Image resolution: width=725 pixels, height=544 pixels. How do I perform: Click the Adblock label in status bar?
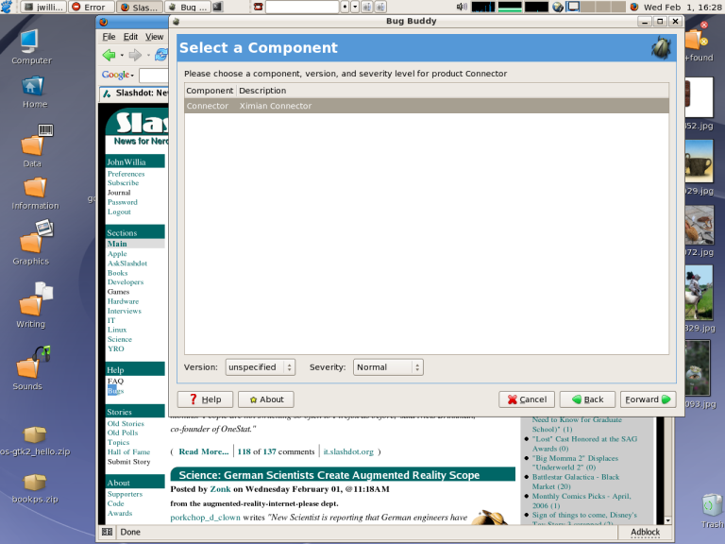646,532
